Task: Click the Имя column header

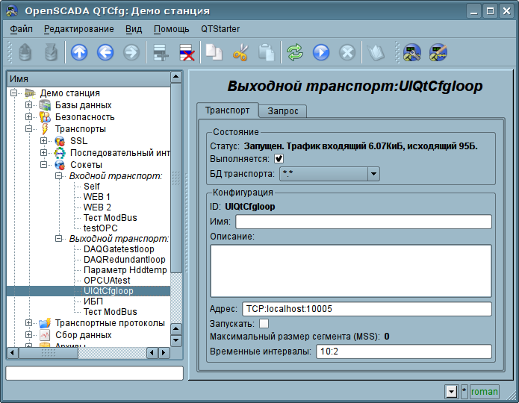Action: click(88, 79)
